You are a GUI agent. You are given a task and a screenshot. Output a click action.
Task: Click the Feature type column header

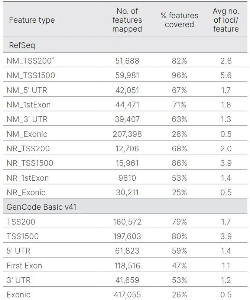[32, 20]
